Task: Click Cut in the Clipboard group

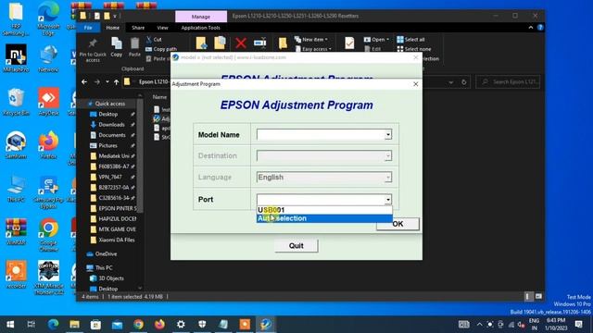Action: [x=154, y=39]
